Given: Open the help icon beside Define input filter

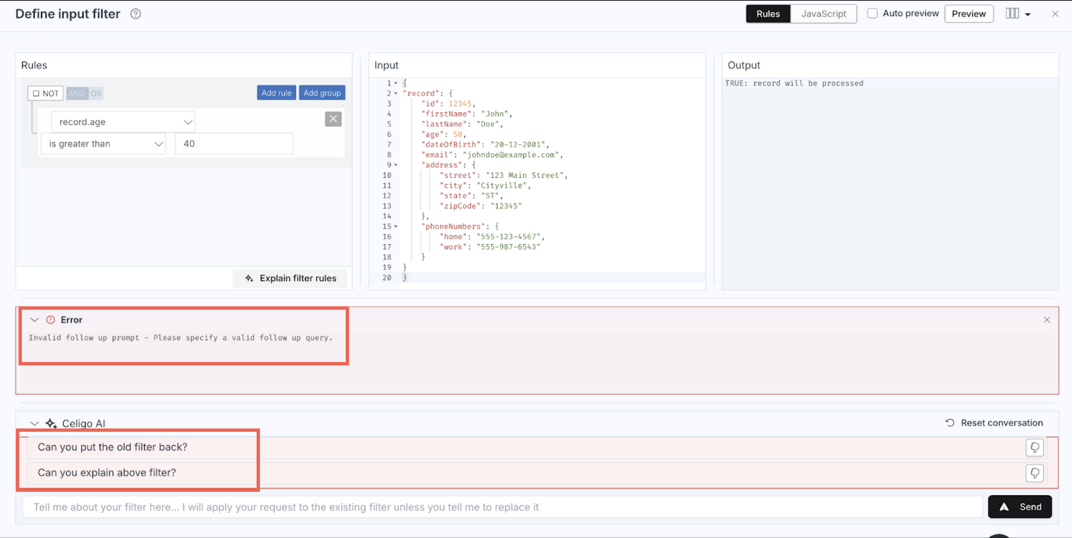Looking at the screenshot, I should tap(136, 14).
